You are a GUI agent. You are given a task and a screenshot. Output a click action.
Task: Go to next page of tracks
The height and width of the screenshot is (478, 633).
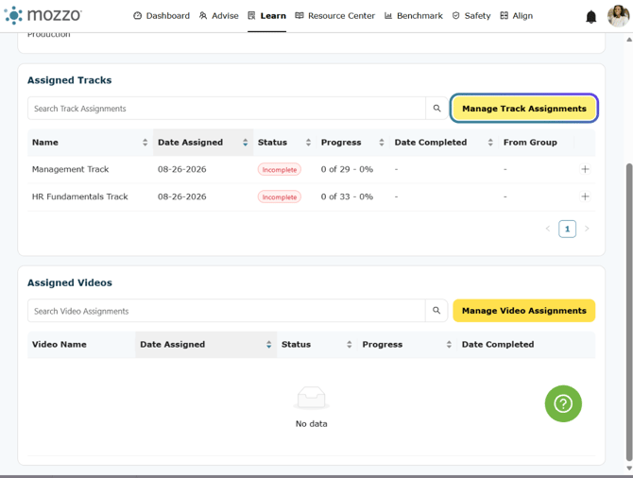pos(587,229)
